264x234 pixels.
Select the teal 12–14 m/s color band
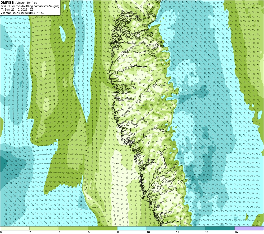click(191, 228)
